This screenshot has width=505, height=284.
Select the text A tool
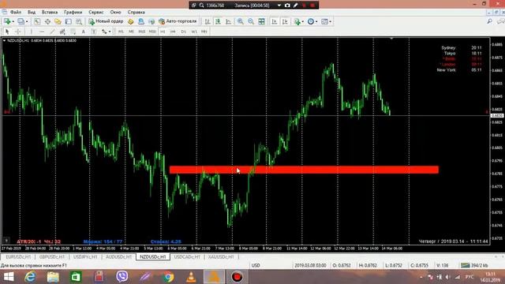[x=83, y=32]
